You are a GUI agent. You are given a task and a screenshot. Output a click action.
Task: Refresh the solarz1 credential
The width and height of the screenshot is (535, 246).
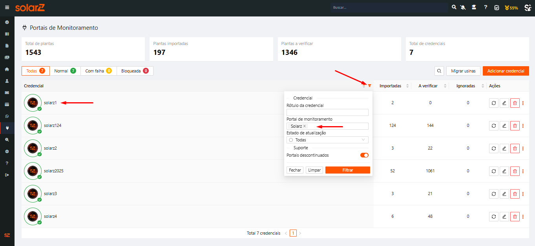pos(494,103)
